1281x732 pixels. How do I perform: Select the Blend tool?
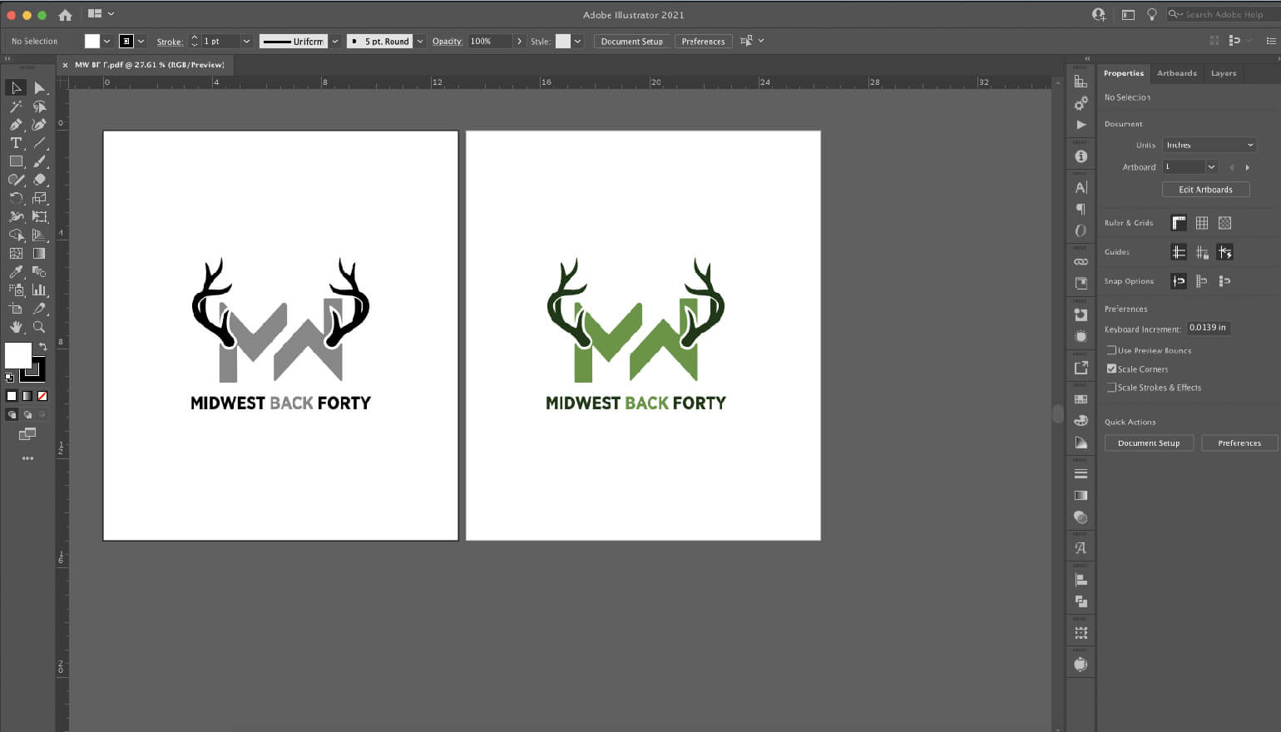39,271
